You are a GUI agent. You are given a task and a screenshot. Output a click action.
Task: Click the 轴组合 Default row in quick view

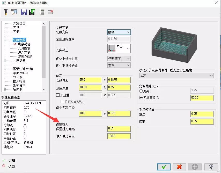24,147
